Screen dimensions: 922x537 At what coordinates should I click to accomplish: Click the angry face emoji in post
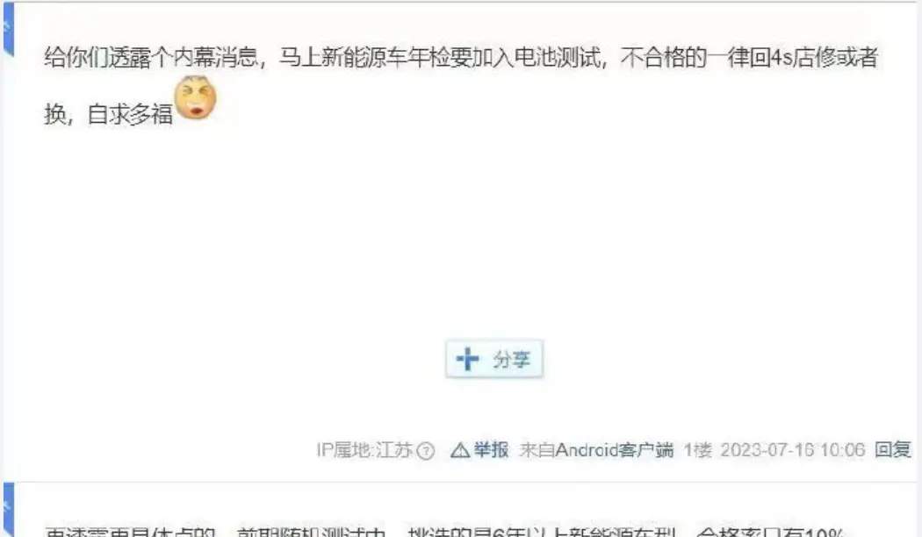click(196, 97)
